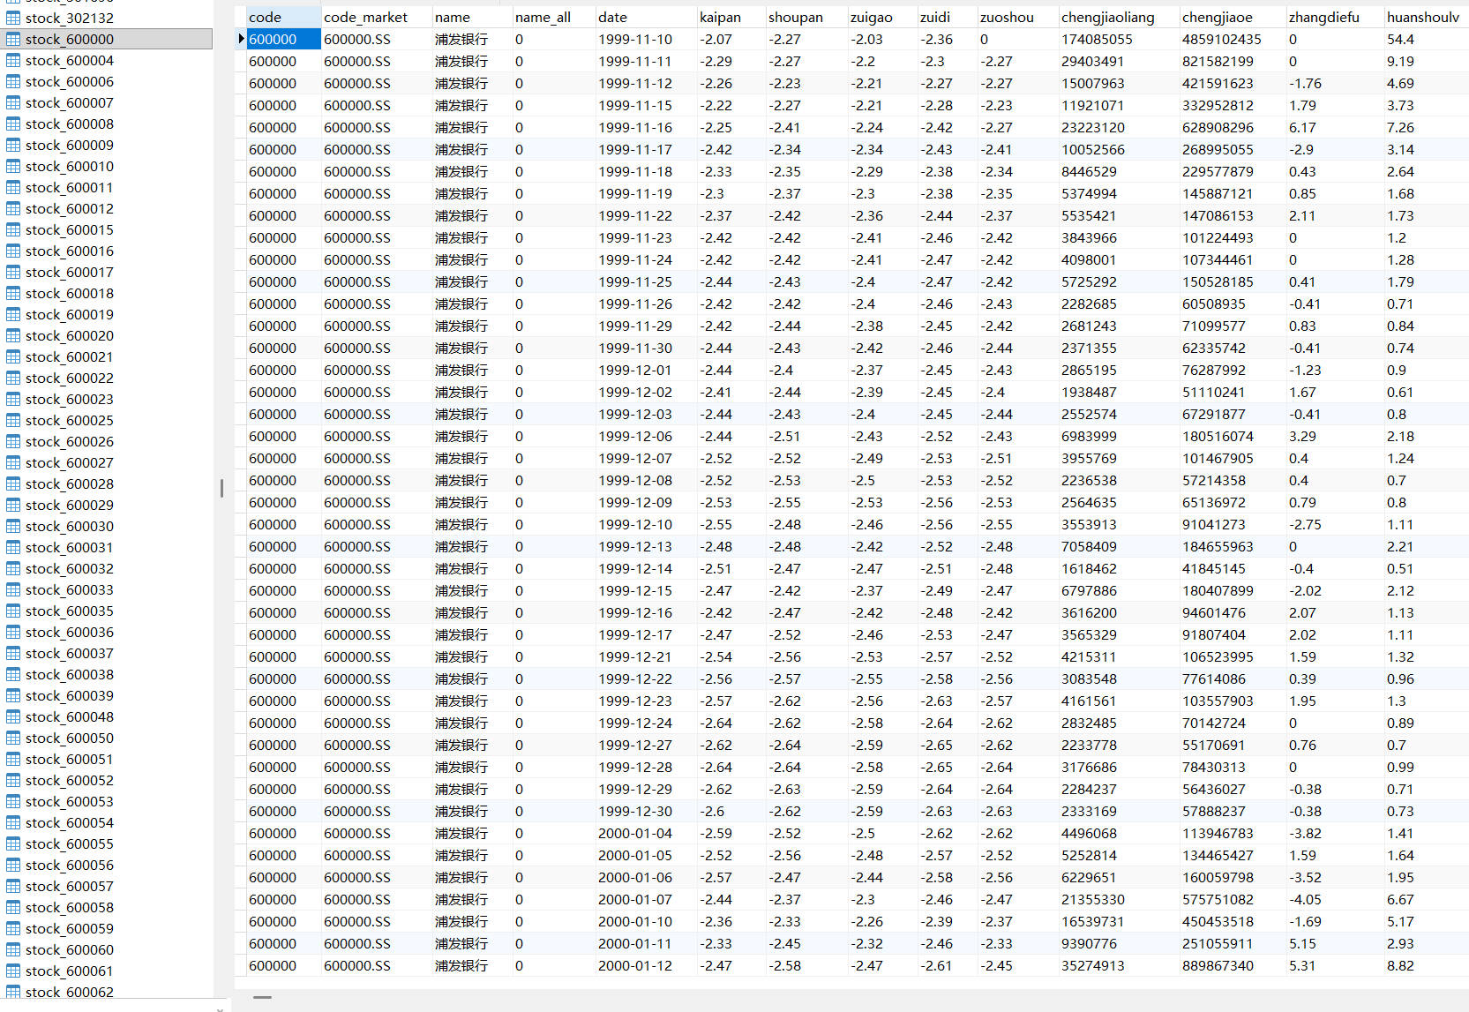This screenshot has height=1012, width=1469.
Task: Click the sidebar splitter handle
Action: (221, 487)
